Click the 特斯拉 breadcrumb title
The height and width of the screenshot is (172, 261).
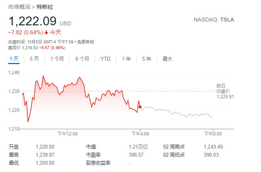coord(44,7)
